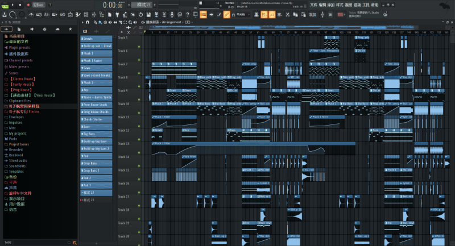Click the speech bubble icon in toolbar
The height and width of the screenshot is (246, 455).
tap(180, 15)
